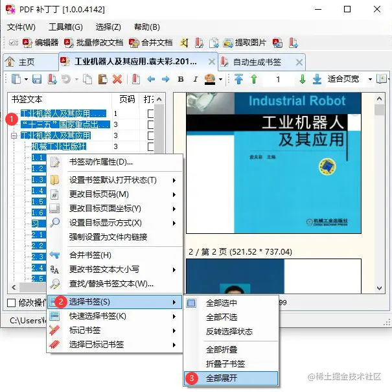Viewport: 392px width, 392px height.
Task: Open the undo history dropdown arrow
Action: (x=76, y=80)
